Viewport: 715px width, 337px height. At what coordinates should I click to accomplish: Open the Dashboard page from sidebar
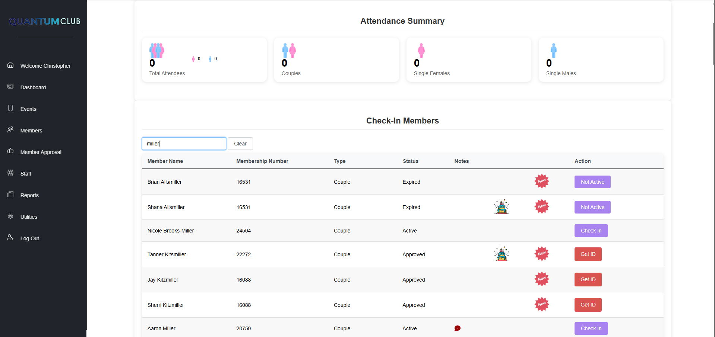click(33, 87)
